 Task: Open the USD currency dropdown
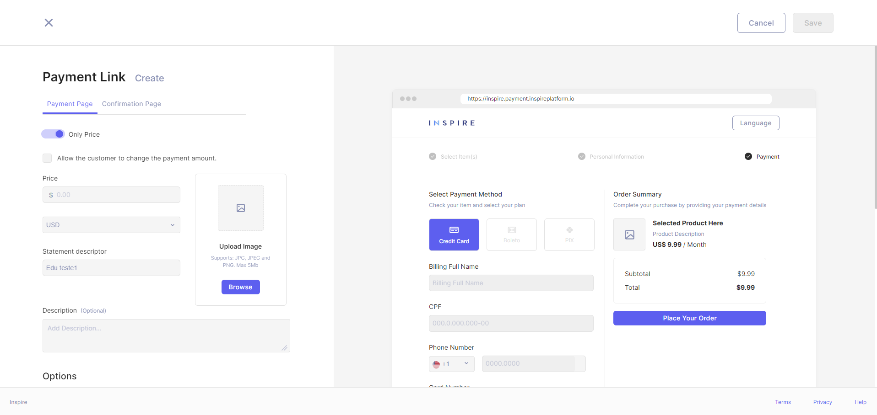point(111,225)
